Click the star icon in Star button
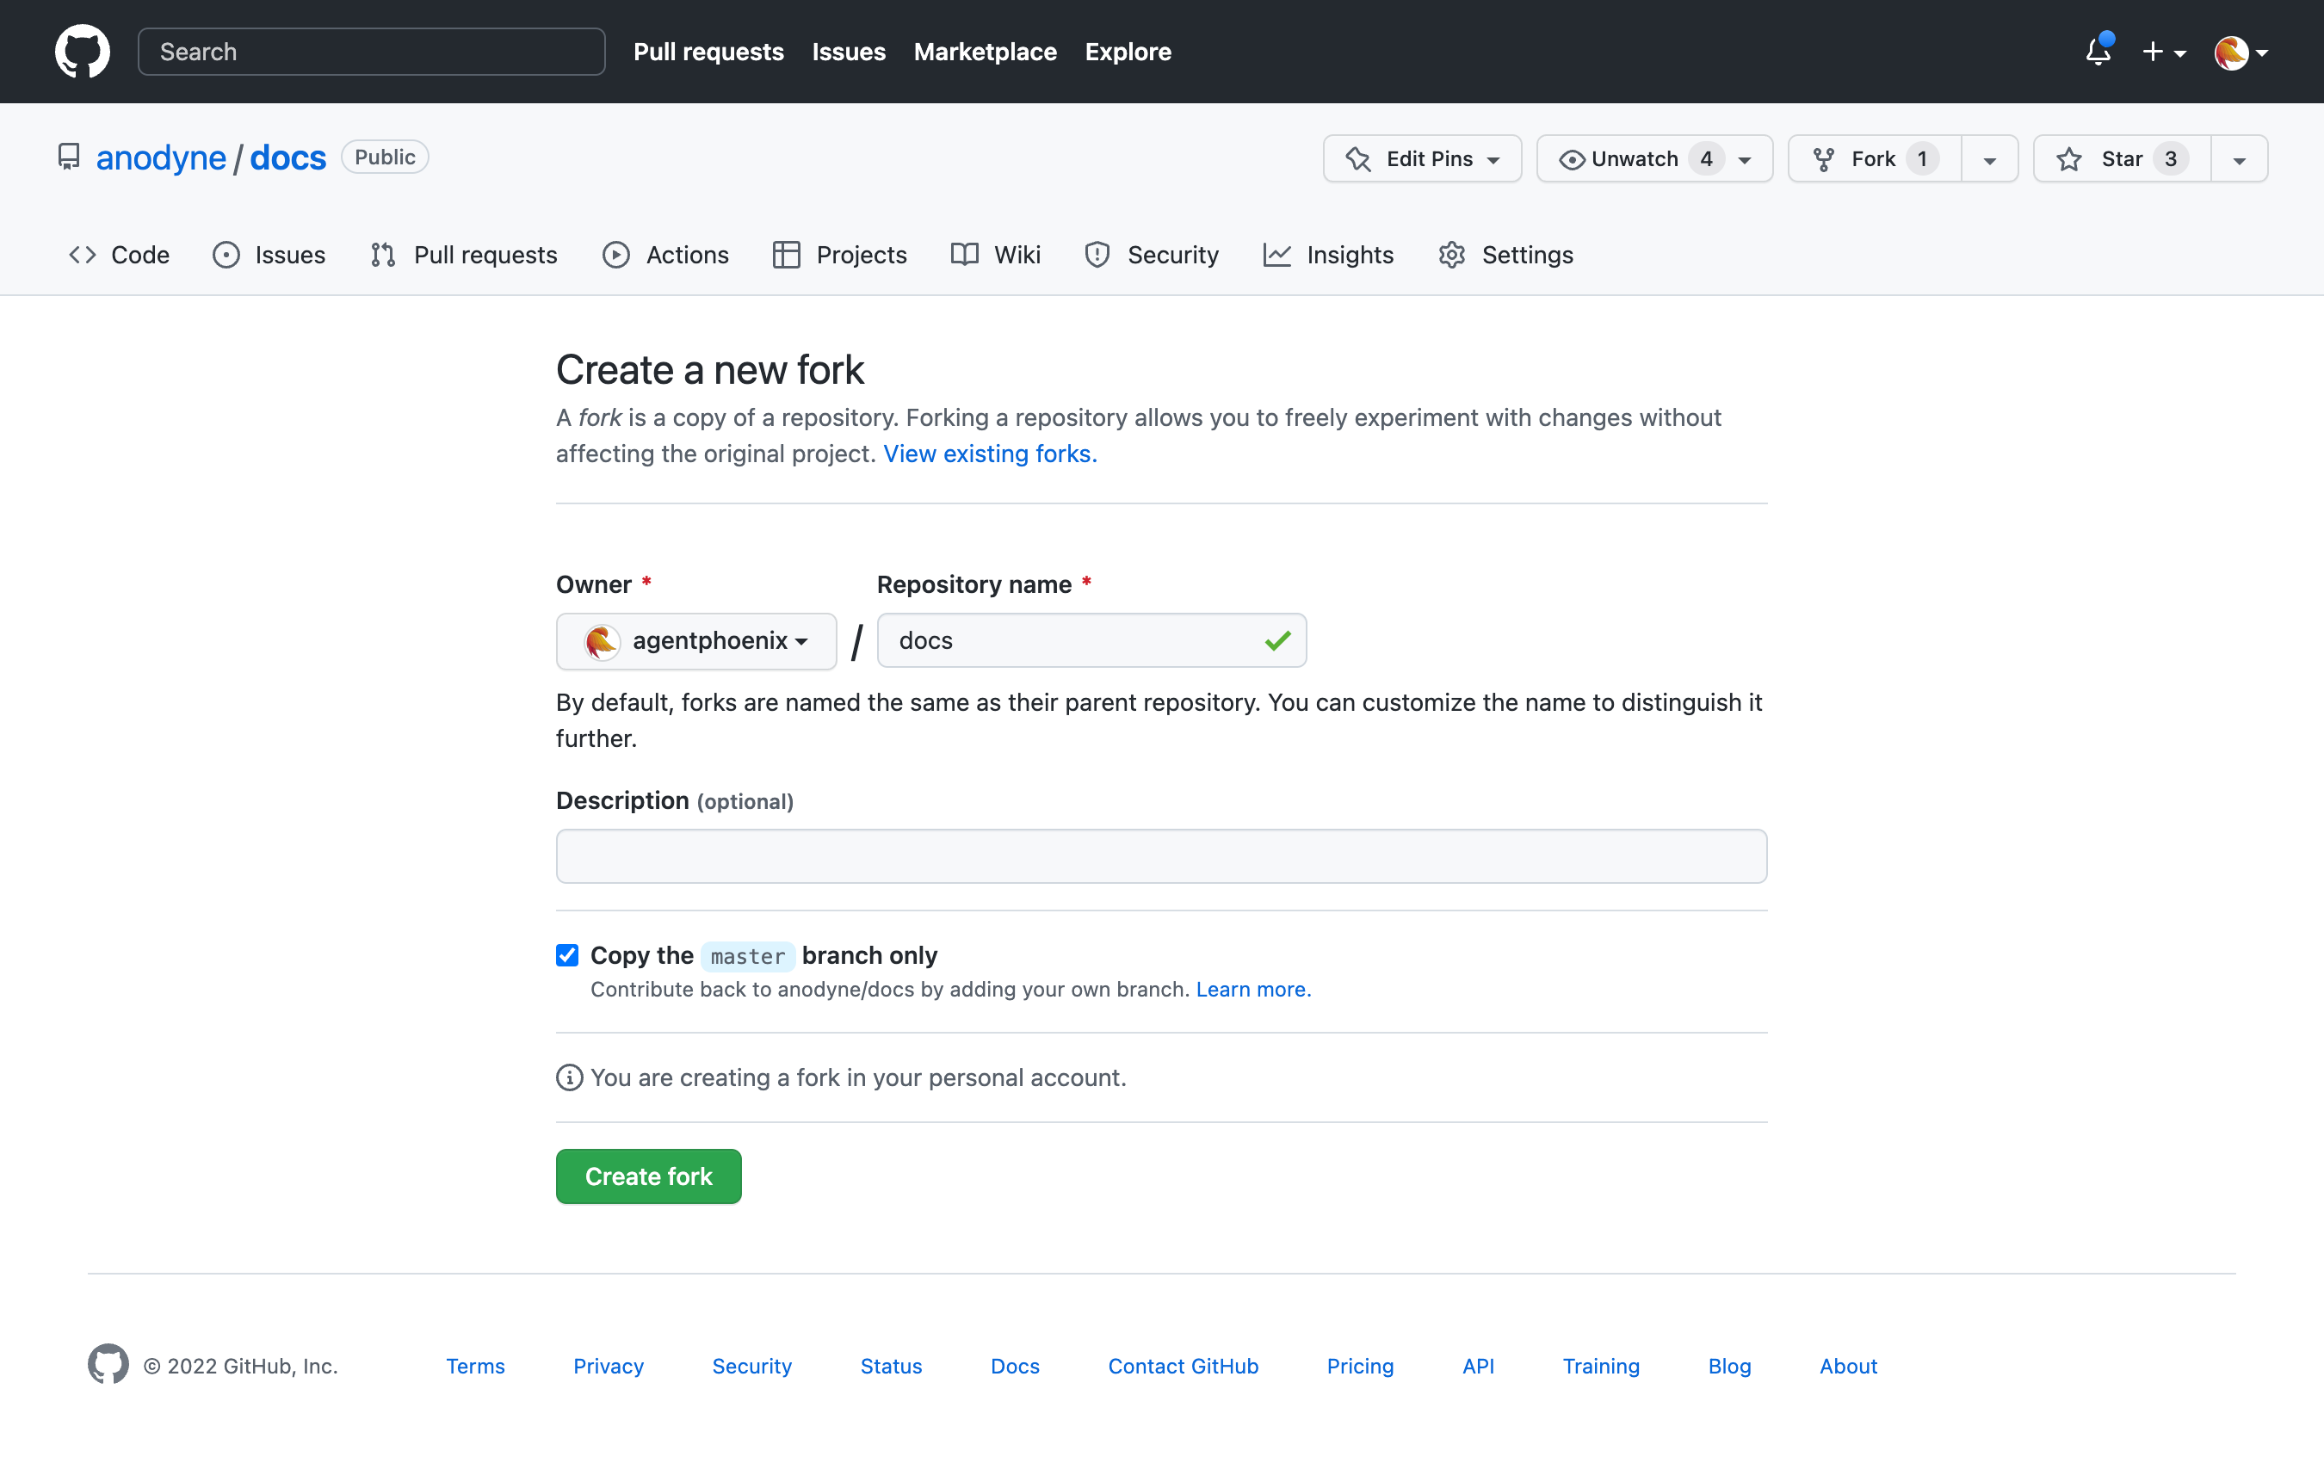This screenshot has width=2324, height=1463. [x=2068, y=159]
